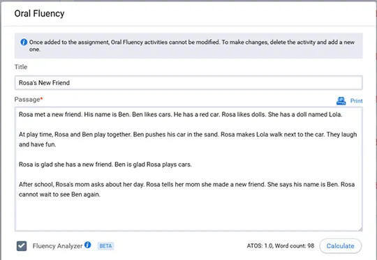Click the Title label
Image resolution: width=377 pixels, height=260 pixels.
(x=21, y=67)
